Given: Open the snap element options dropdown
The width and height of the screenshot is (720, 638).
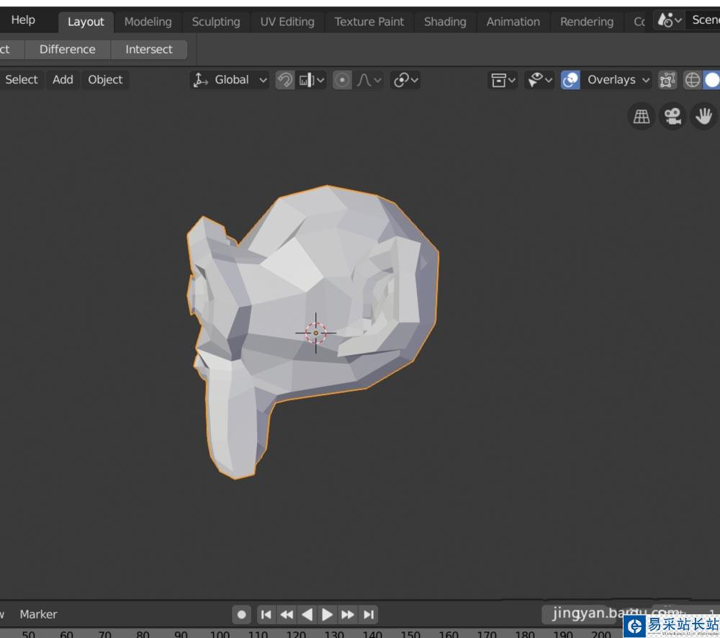Looking at the screenshot, I should pyautogui.click(x=311, y=80).
